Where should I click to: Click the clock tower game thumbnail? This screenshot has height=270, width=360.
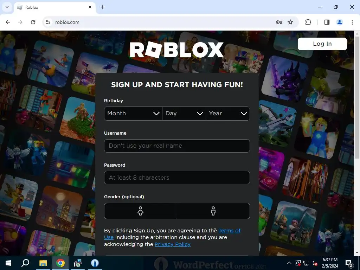pyautogui.click(x=59, y=208)
